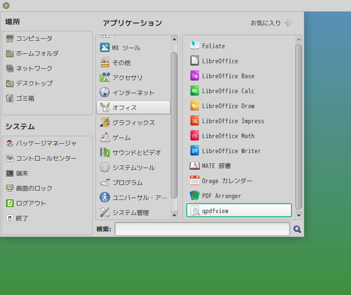Open コンピュータ place

29,38
